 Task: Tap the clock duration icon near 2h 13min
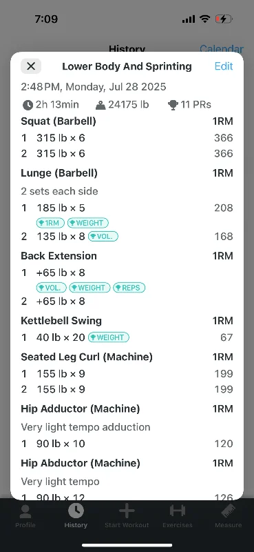click(28, 105)
